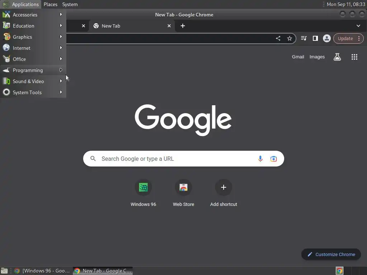
Task: Click the clock Mon Sep 11, 08:33
Action: [x=346, y=4]
